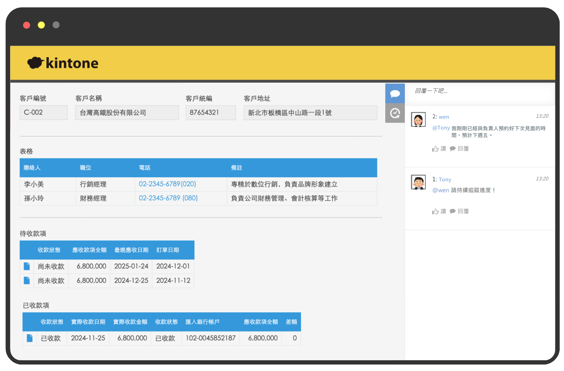
Task: Call 李小美 phone 02-2345-6789(020)
Action: 167,184
